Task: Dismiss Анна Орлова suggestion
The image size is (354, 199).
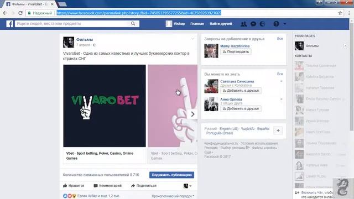Action: (x=282, y=99)
